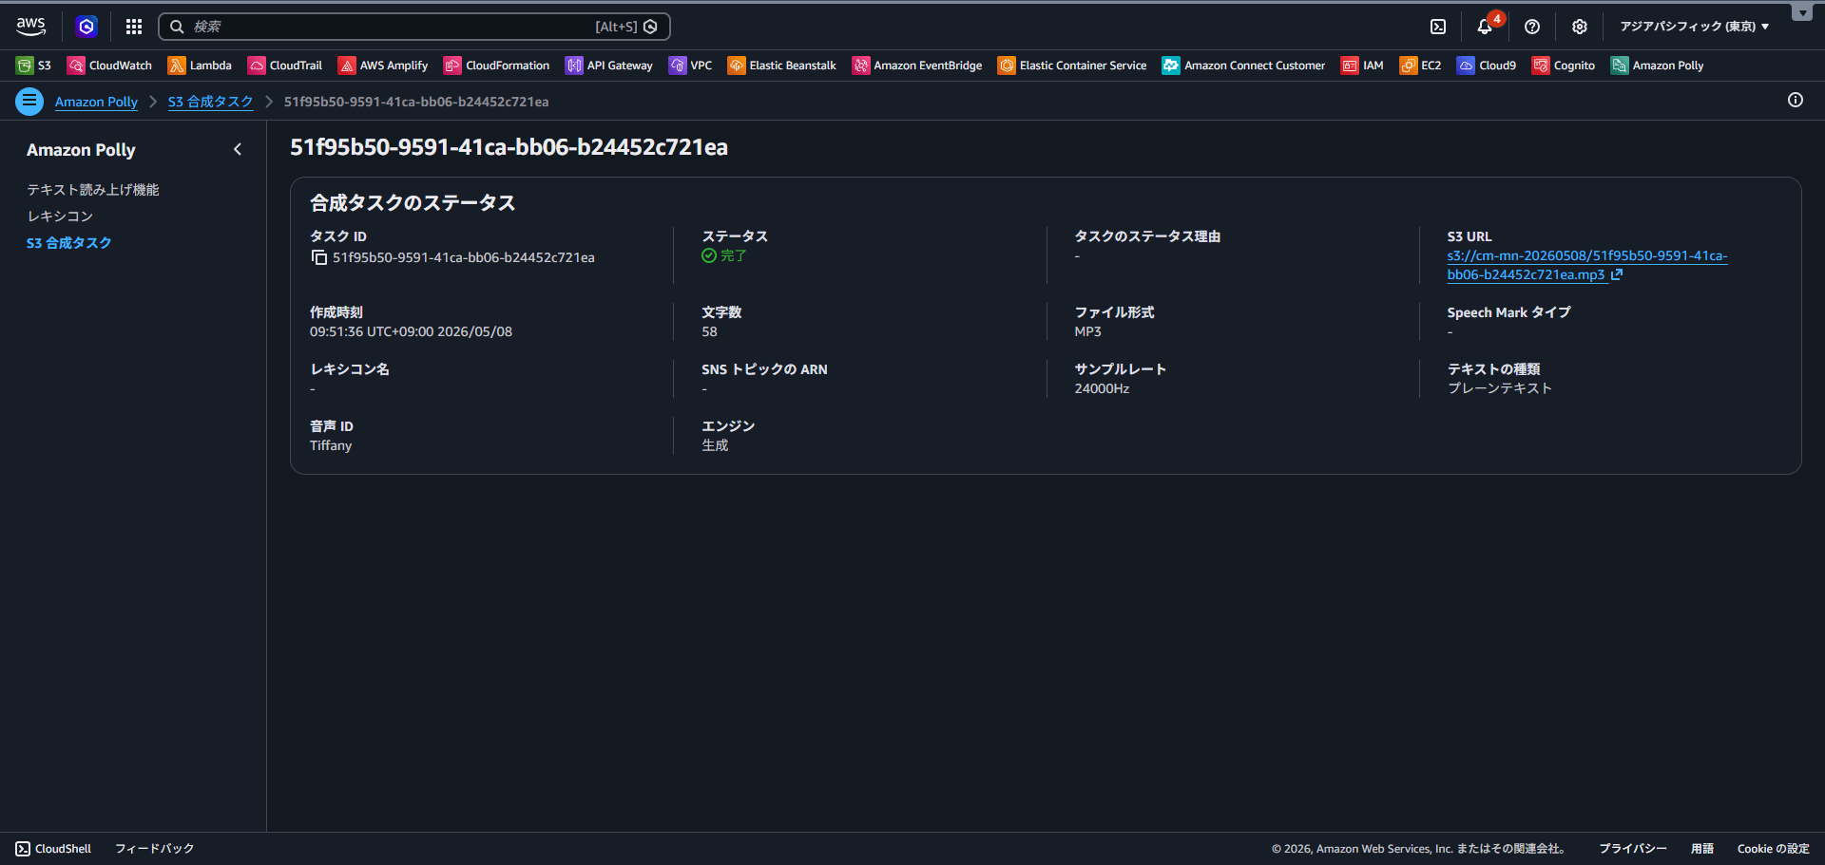Open the AWS console home logo
The width and height of the screenshot is (1825, 865).
[x=30, y=27]
